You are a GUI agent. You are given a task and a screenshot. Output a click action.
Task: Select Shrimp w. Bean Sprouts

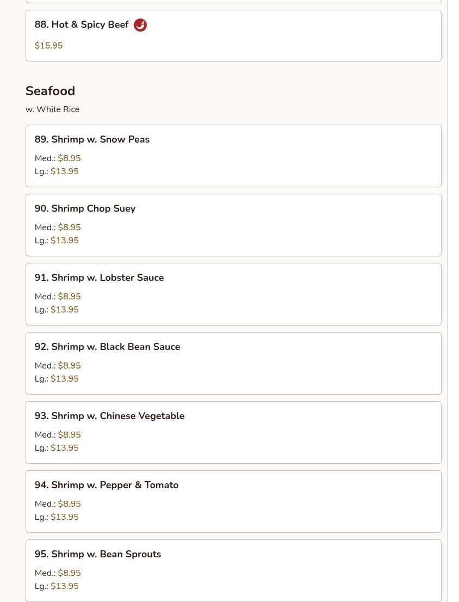(x=98, y=554)
